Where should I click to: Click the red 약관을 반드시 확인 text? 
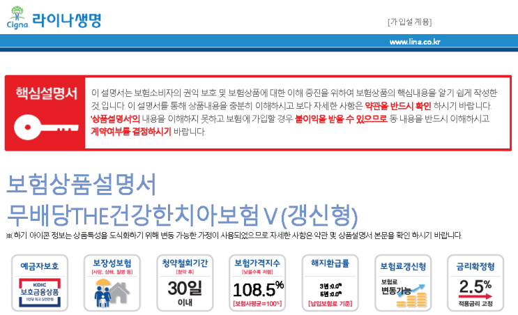coord(398,106)
